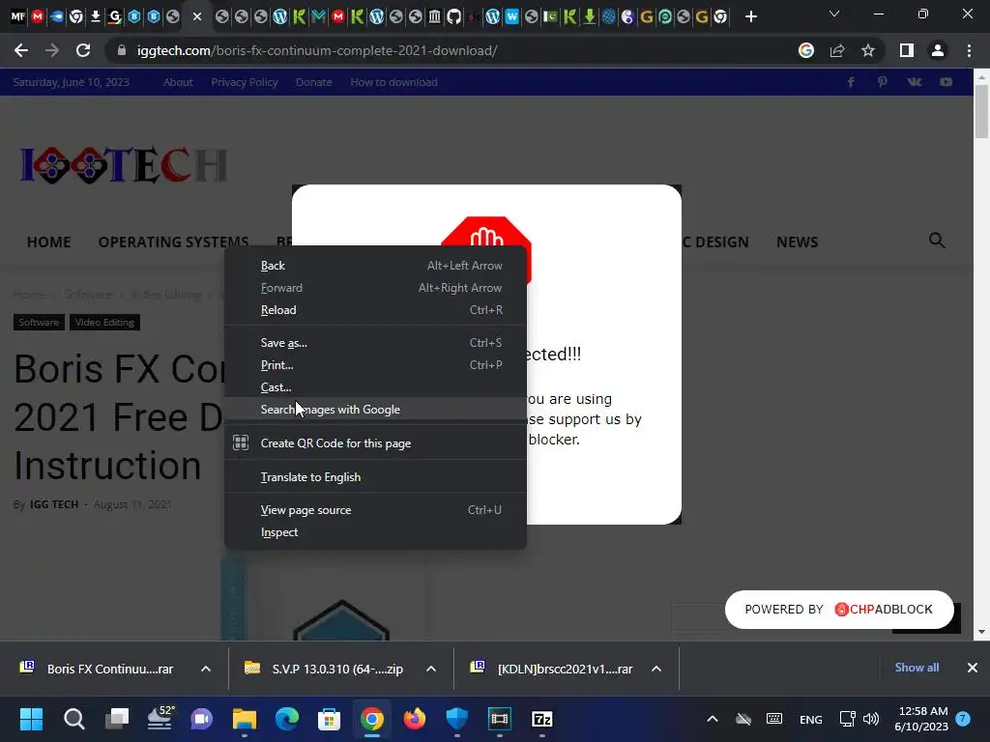This screenshot has width=990, height=742.
Task: Click the browser forward arrow
Action: 52,50
